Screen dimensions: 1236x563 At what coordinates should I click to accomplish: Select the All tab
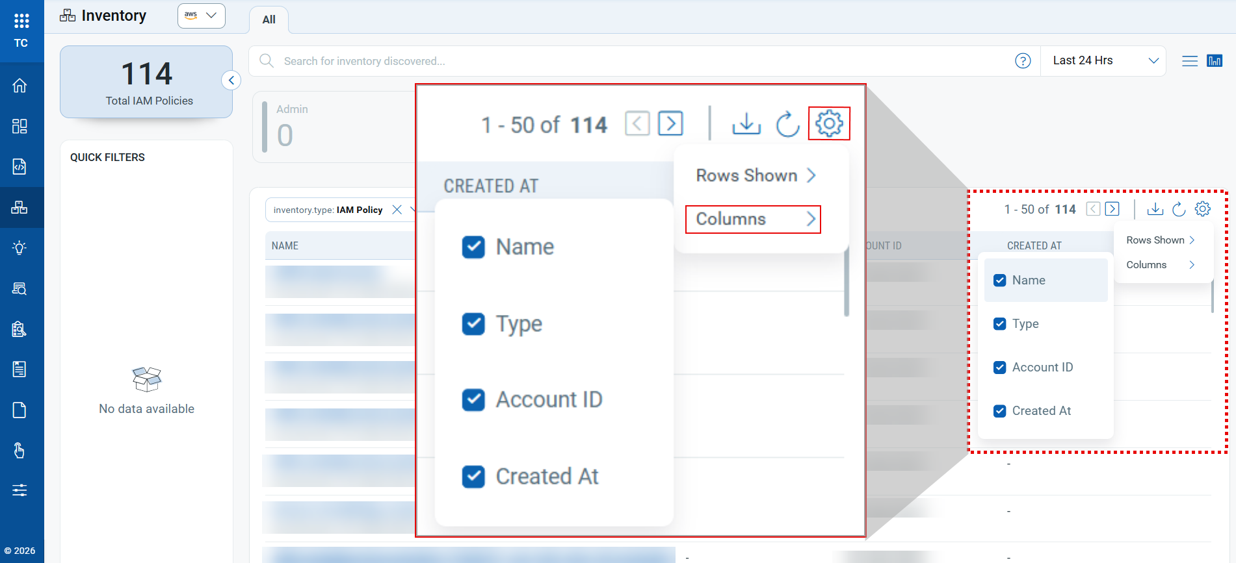269,20
